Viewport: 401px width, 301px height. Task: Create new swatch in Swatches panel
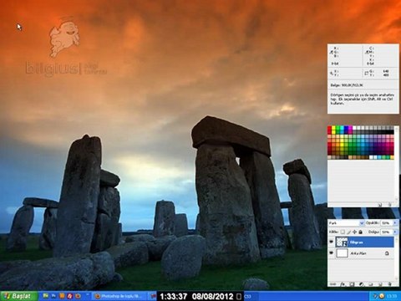click(x=380, y=205)
